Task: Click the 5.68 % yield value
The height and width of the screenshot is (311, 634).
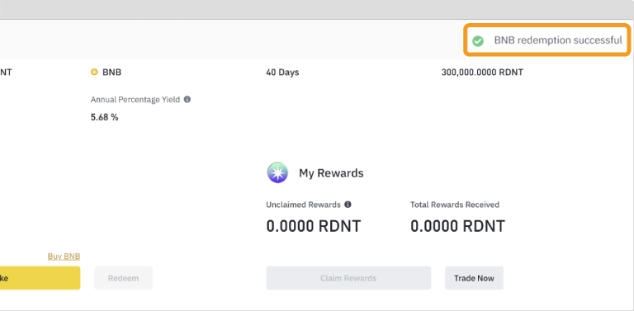Action: pyautogui.click(x=105, y=117)
